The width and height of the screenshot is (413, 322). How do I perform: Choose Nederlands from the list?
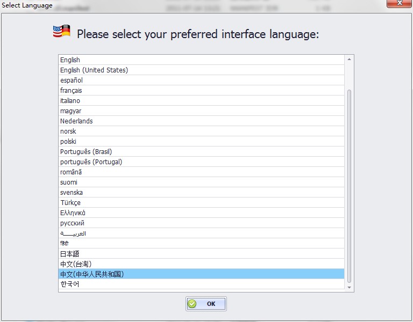(76, 121)
